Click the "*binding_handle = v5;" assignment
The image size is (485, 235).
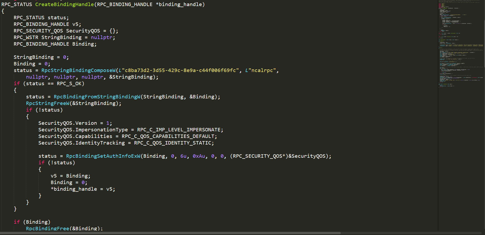click(x=83, y=189)
